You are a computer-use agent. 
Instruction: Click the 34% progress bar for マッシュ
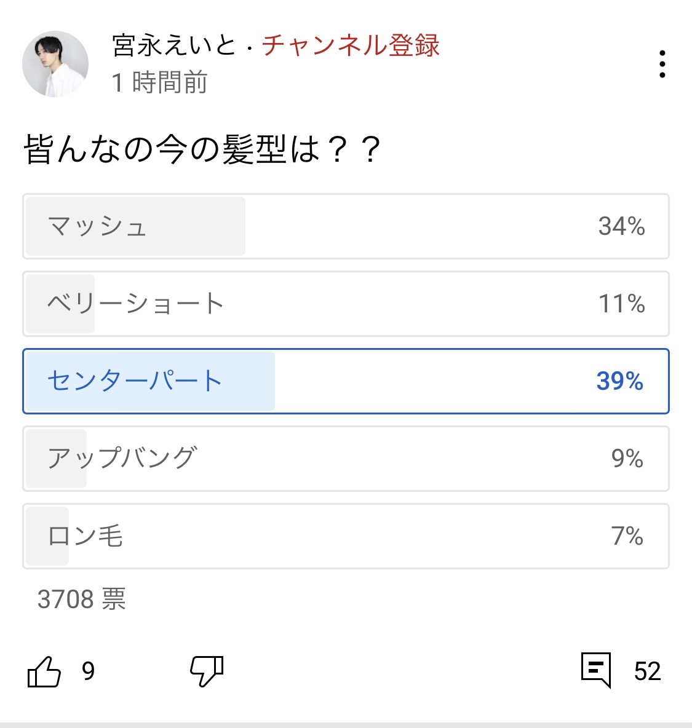[135, 226]
